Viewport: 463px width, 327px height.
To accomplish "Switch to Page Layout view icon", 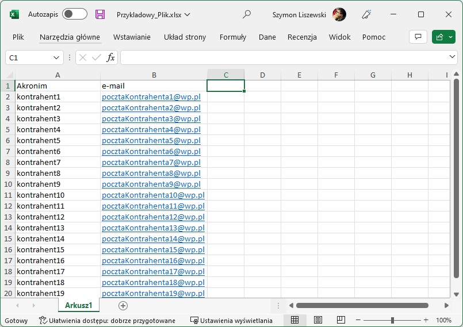I will (x=317, y=320).
